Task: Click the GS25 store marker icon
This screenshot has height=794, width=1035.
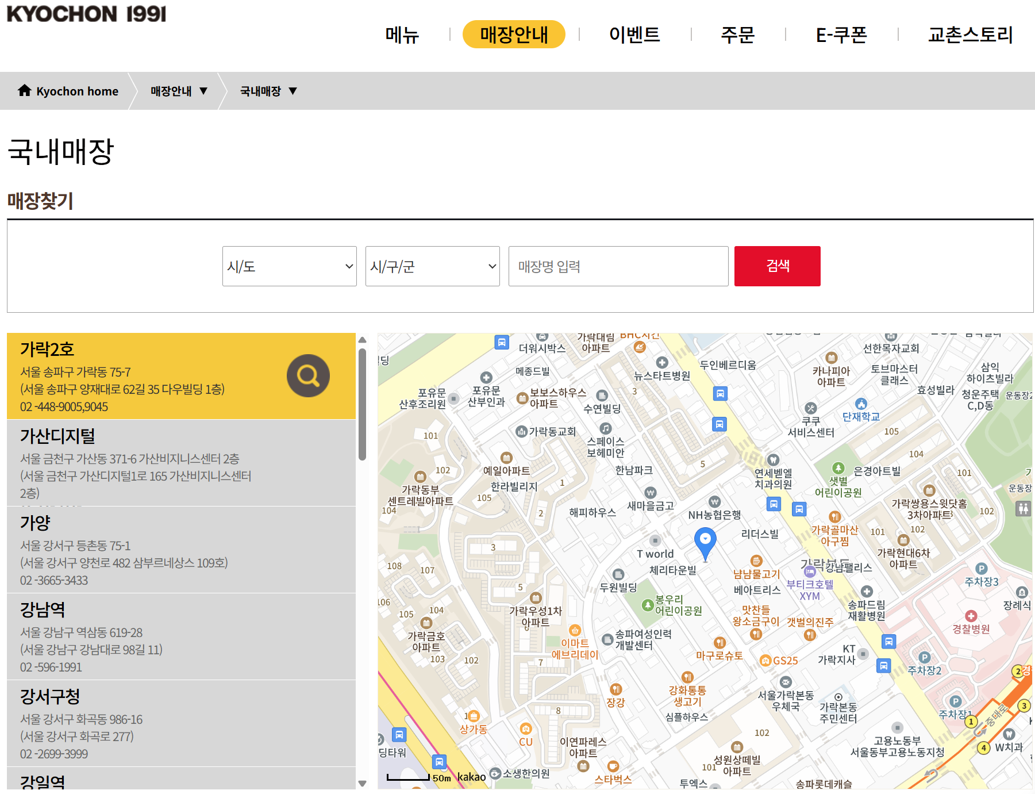Action: tap(765, 661)
